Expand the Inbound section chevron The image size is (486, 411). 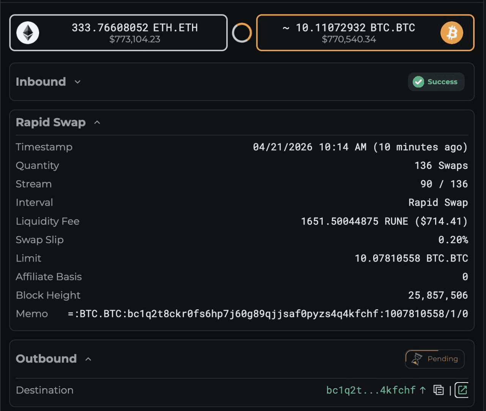[77, 82]
